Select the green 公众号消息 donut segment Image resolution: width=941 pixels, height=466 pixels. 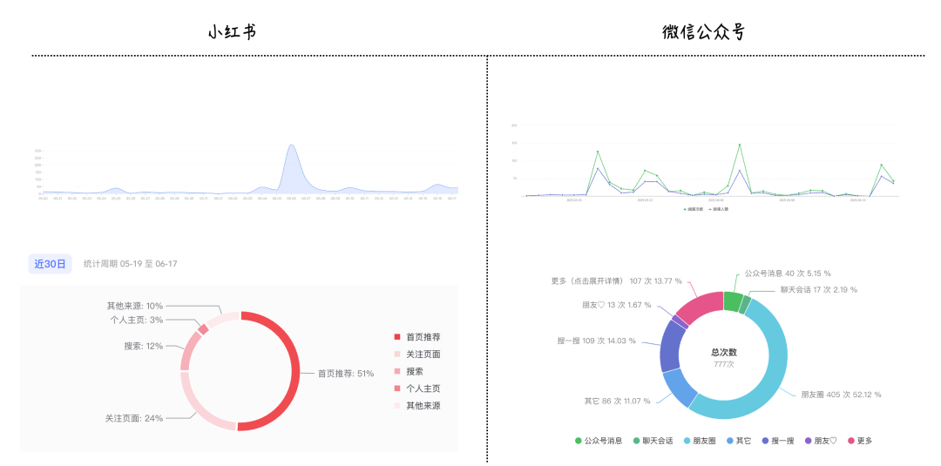coord(732,301)
